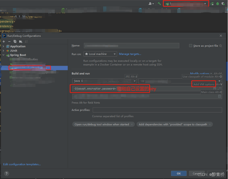Start debugging with the bug icon
Viewport: 228px width, 179px height.
[x=218, y=4]
